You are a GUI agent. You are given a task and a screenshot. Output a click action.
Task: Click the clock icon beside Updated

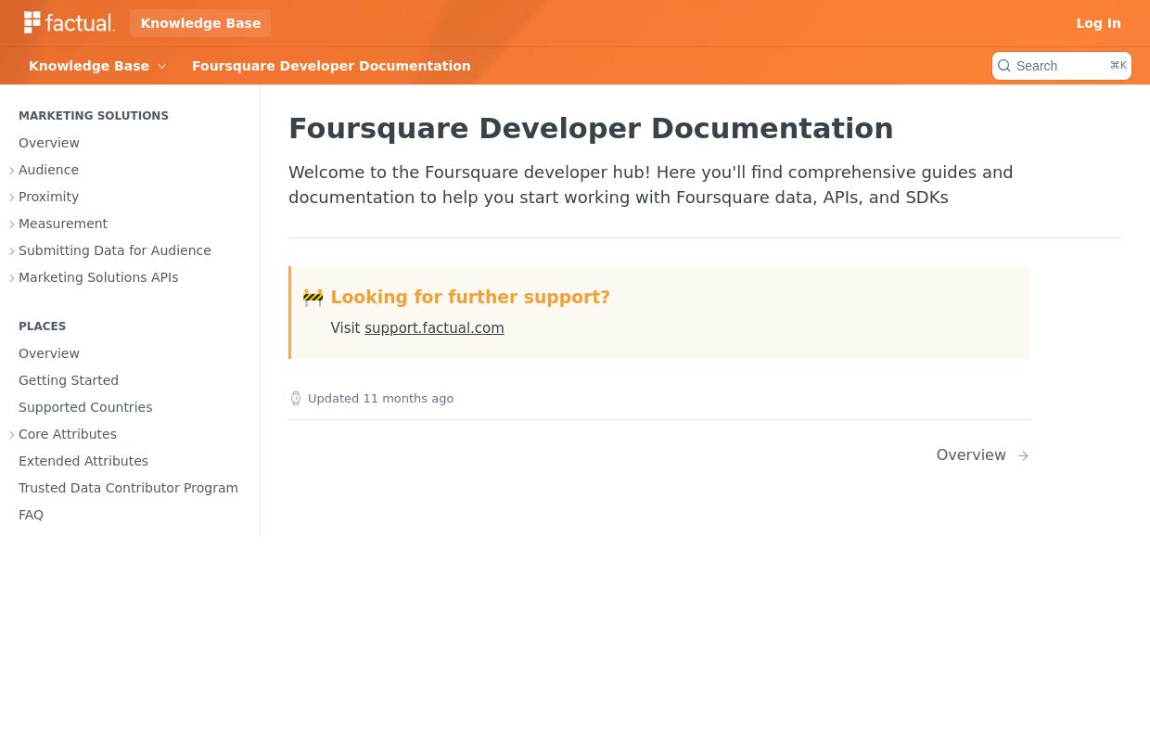296,399
